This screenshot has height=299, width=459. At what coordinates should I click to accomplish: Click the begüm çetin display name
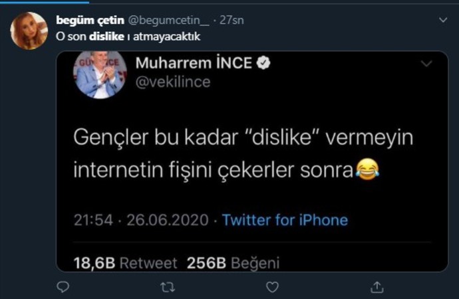pos(85,21)
